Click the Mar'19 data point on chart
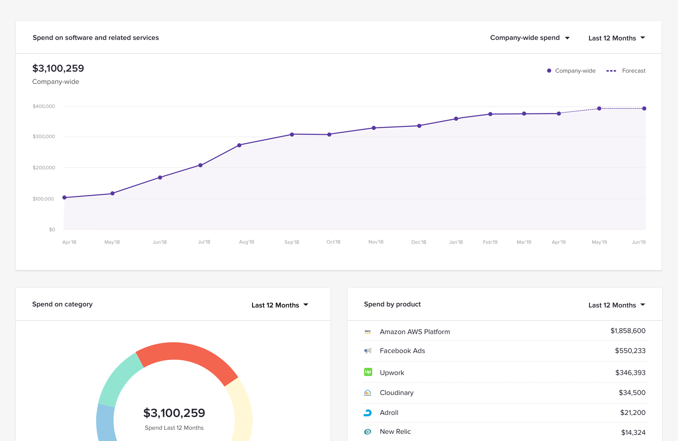The image size is (678, 441). pyautogui.click(x=524, y=114)
